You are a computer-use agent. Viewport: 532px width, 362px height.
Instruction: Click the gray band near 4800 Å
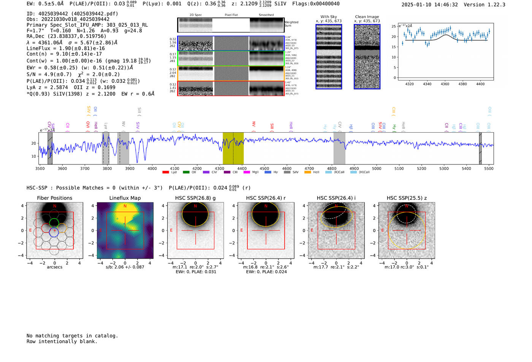[339, 148]
